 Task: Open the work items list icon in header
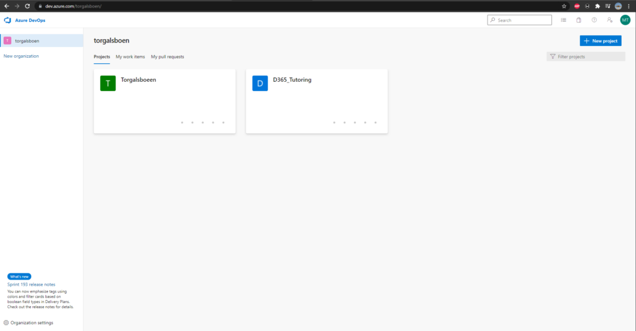click(x=563, y=20)
